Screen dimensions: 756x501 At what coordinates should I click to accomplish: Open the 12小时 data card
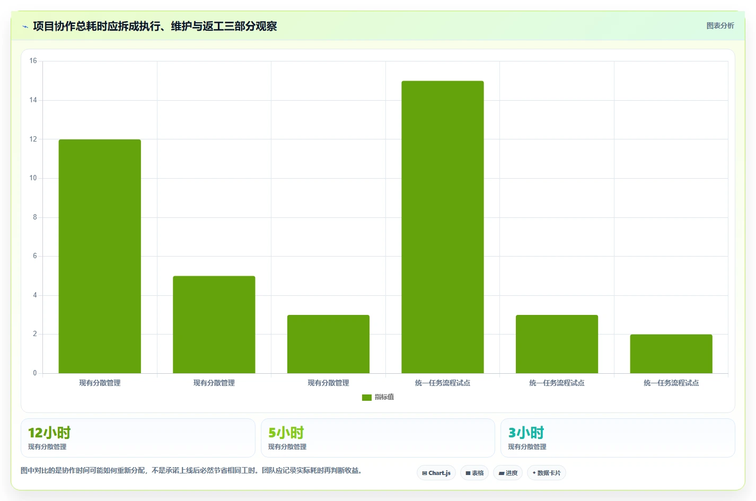tap(138, 438)
